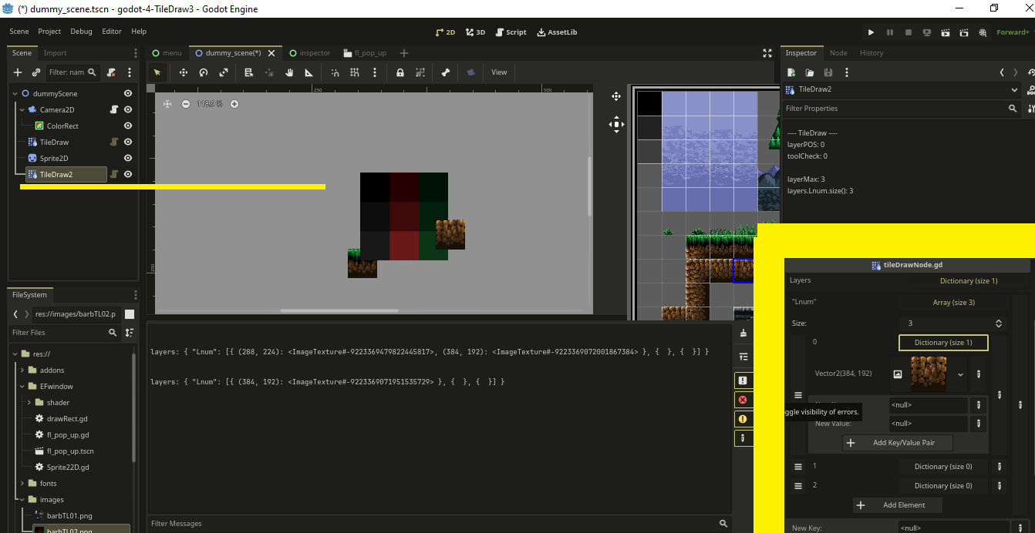Viewport: 1035px width, 533px height.
Task: Zoom out the 2D viewport
Action: (186, 104)
